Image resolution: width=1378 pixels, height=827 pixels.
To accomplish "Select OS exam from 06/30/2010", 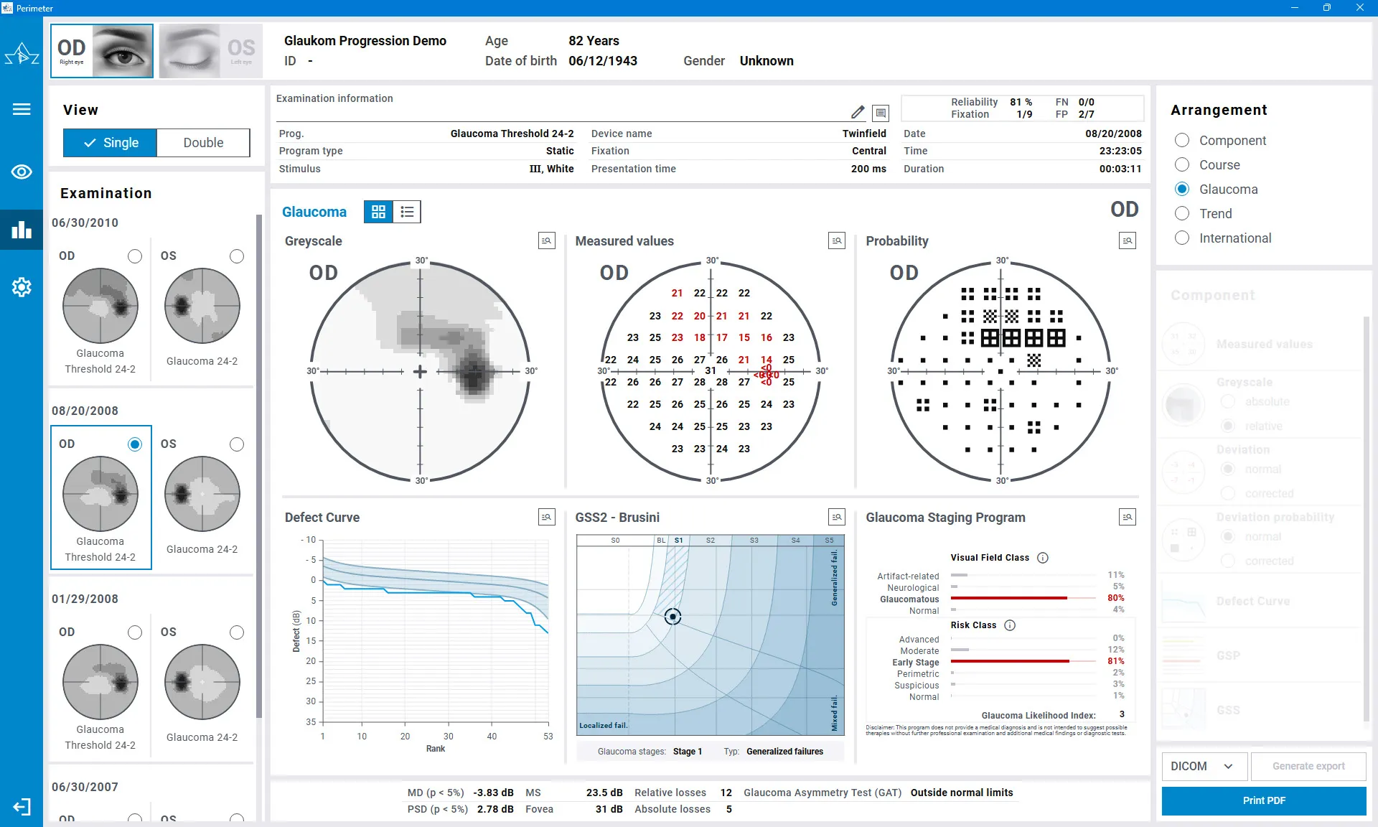I will (x=237, y=256).
